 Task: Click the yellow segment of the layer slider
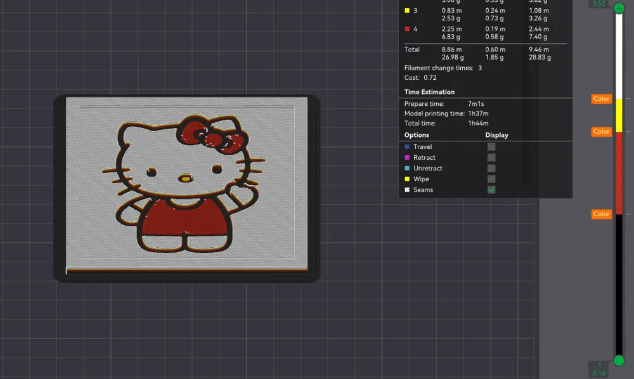(619, 115)
